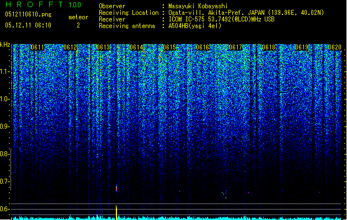Click the 0612 time marker
The height and width of the screenshot is (220, 347).
click(x=70, y=47)
